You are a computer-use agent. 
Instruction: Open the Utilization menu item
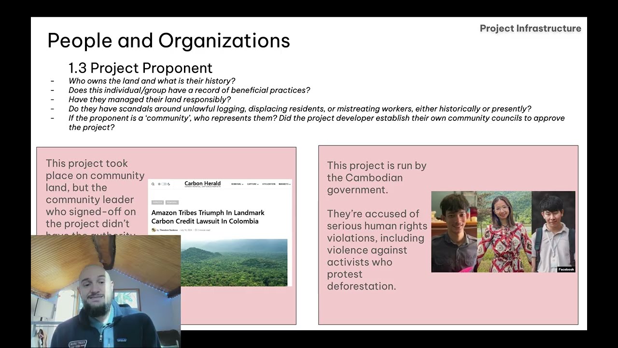pyautogui.click(x=269, y=184)
